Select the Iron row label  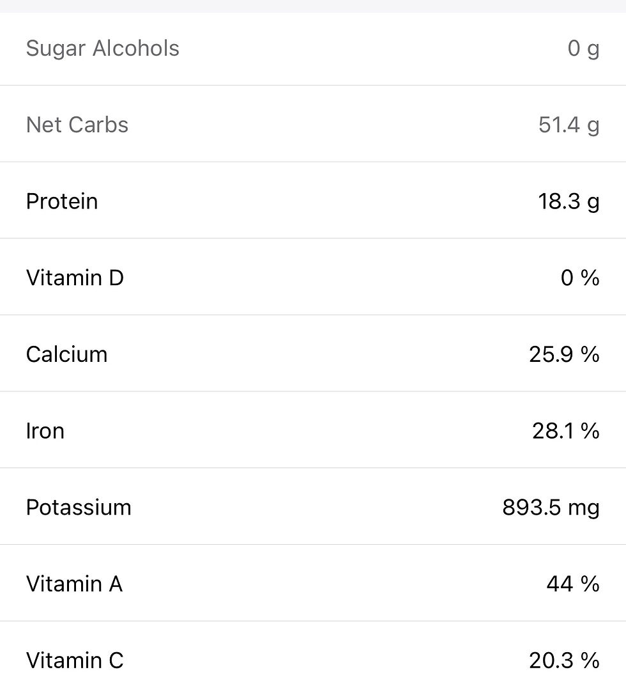pos(45,431)
